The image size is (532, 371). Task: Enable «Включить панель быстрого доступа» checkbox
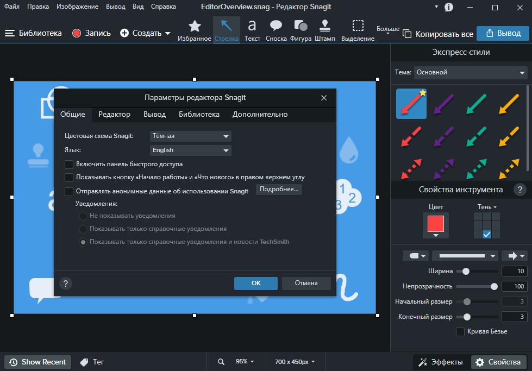(x=69, y=165)
